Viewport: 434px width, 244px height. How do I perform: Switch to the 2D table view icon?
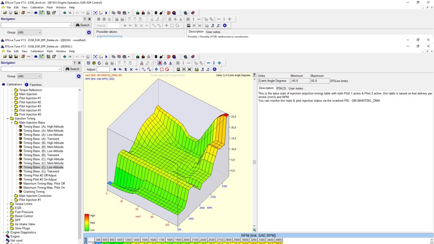pos(88,63)
